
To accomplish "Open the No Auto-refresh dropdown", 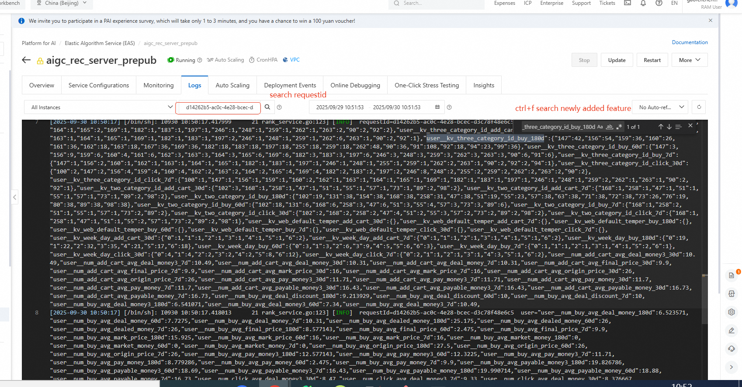I will coord(661,107).
